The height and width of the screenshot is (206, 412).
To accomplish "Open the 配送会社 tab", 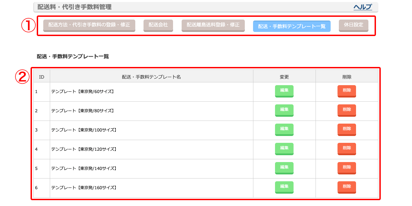I will coord(158,26).
